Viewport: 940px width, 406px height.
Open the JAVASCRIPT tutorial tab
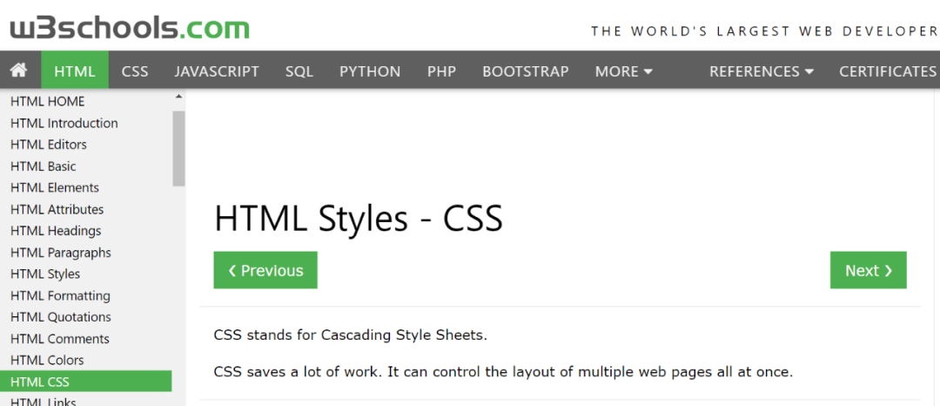[217, 71]
